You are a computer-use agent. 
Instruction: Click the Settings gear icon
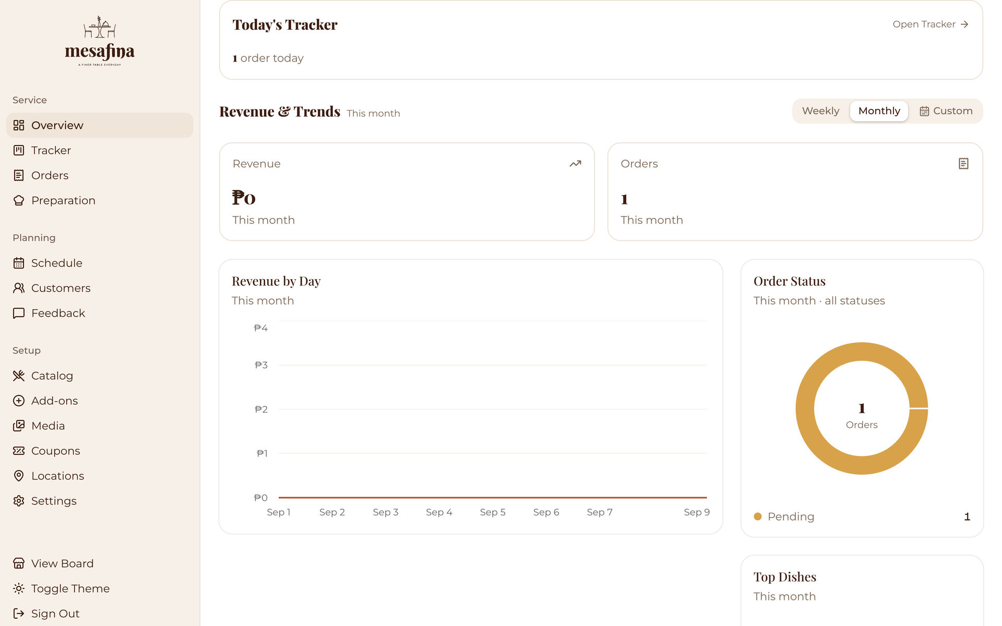click(x=19, y=501)
